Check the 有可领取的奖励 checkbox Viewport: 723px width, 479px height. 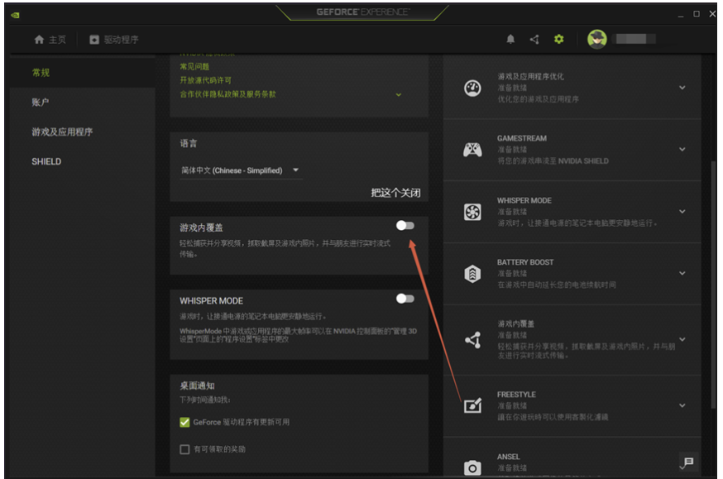click(x=184, y=449)
